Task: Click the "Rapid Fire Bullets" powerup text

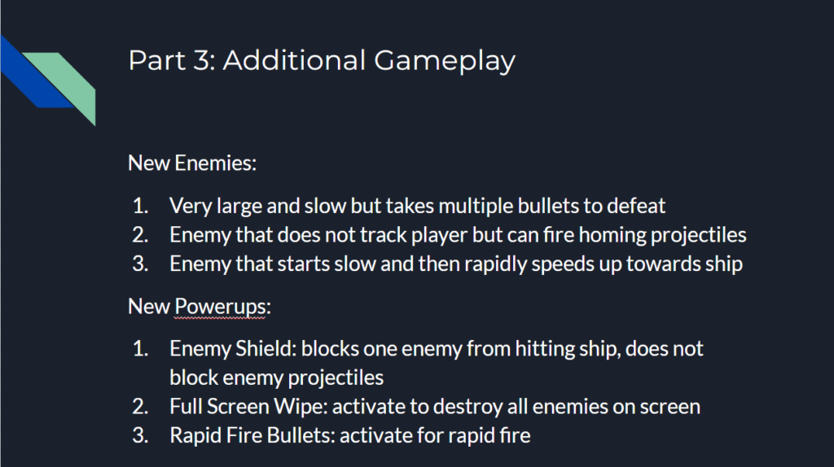Action: tap(249, 435)
